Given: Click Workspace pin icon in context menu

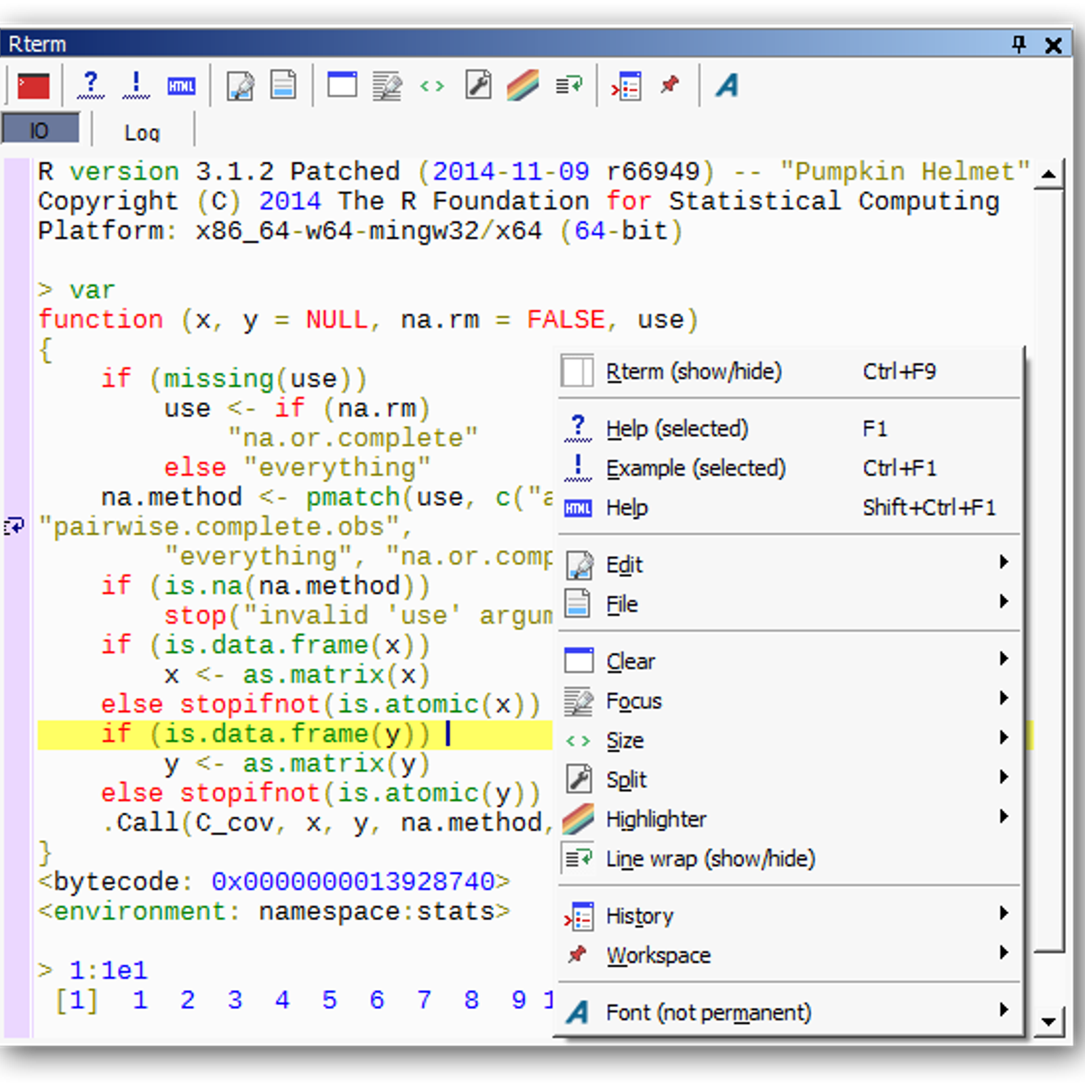Looking at the screenshot, I should pos(577,955).
